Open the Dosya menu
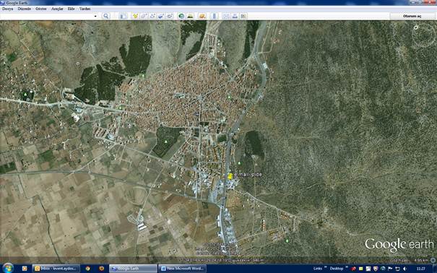The width and height of the screenshot is (437, 273). click(x=8, y=9)
